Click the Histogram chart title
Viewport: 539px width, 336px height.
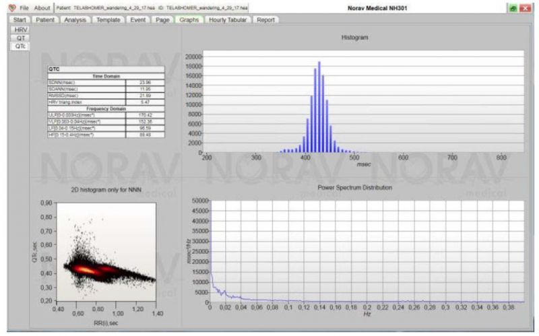point(354,37)
